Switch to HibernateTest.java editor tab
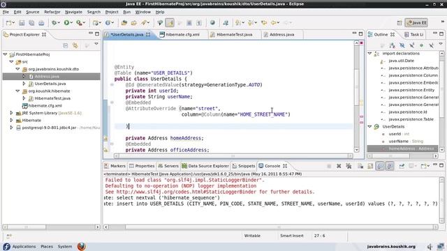 [x=235, y=34]
